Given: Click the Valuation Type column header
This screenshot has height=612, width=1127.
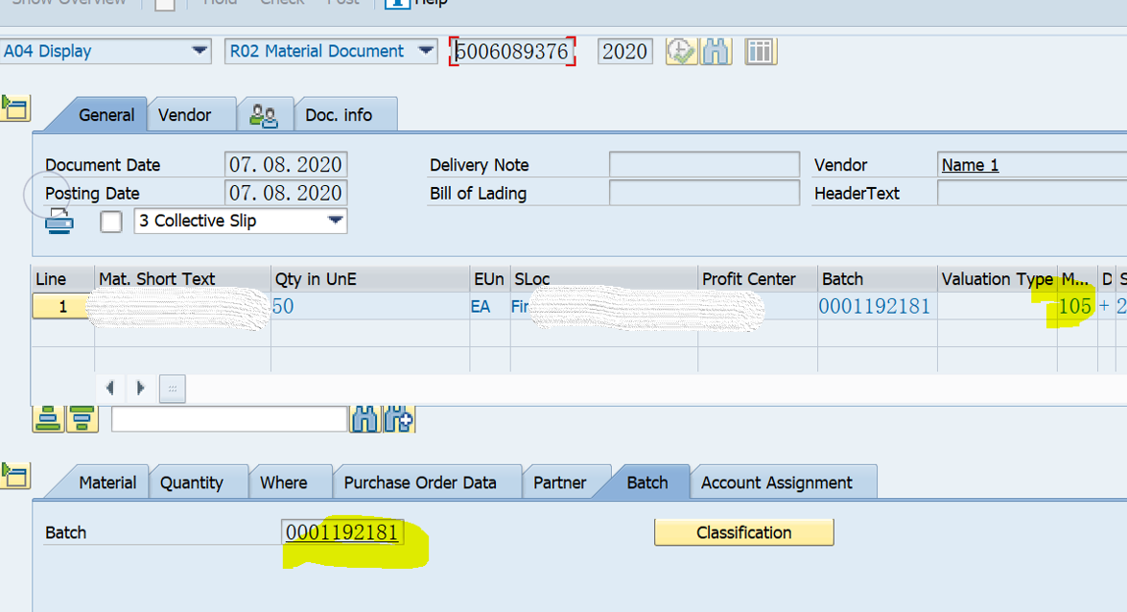Looking at the screenshot, I should point(997,279).
